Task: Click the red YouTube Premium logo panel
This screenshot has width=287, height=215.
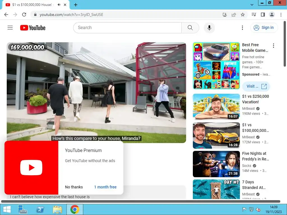Action: pyautogui.click(x=31, y=168)
